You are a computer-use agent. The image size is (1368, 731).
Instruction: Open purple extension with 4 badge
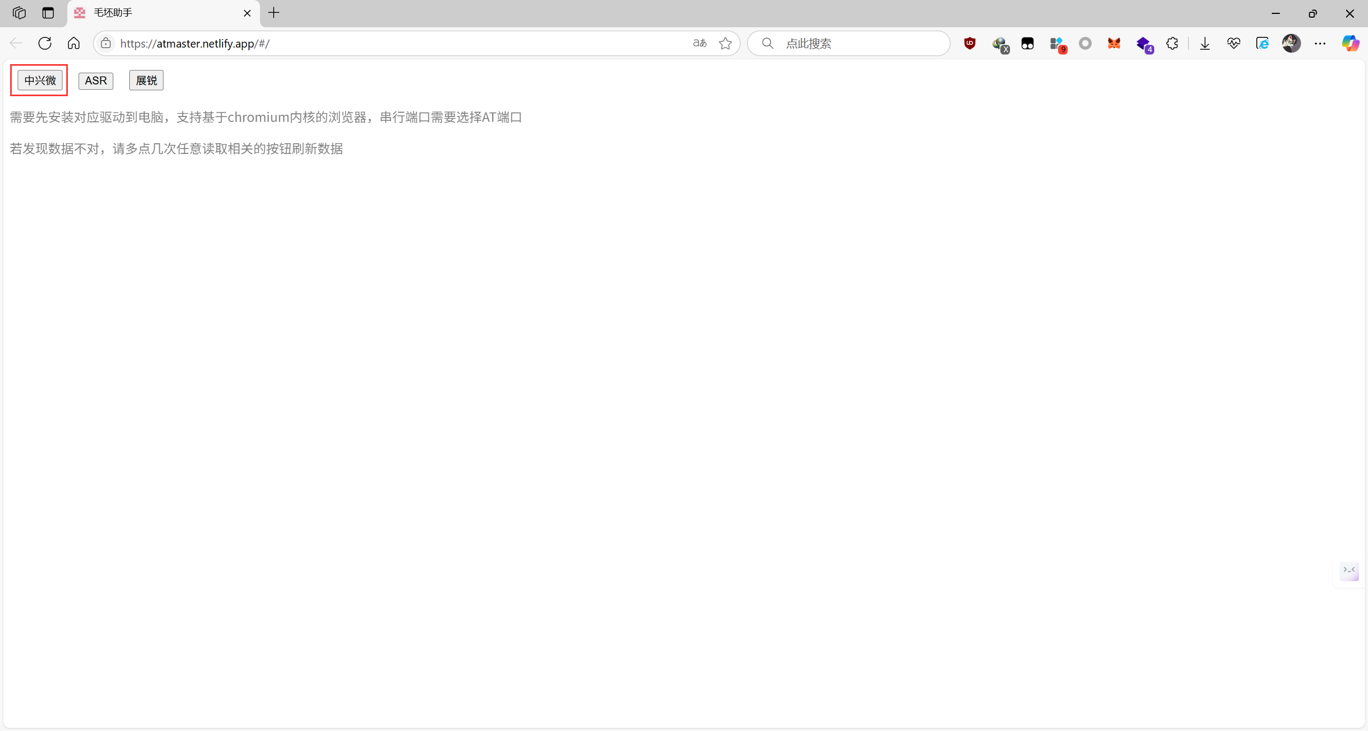(1144, 44)
